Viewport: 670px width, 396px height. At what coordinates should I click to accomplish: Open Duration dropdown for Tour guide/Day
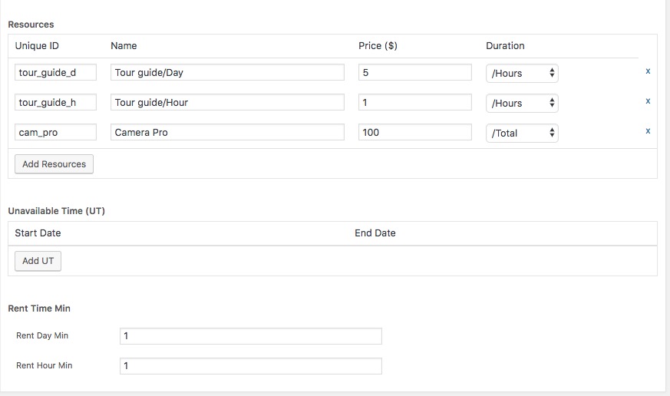pyautogui.click(x=522, y=73)
